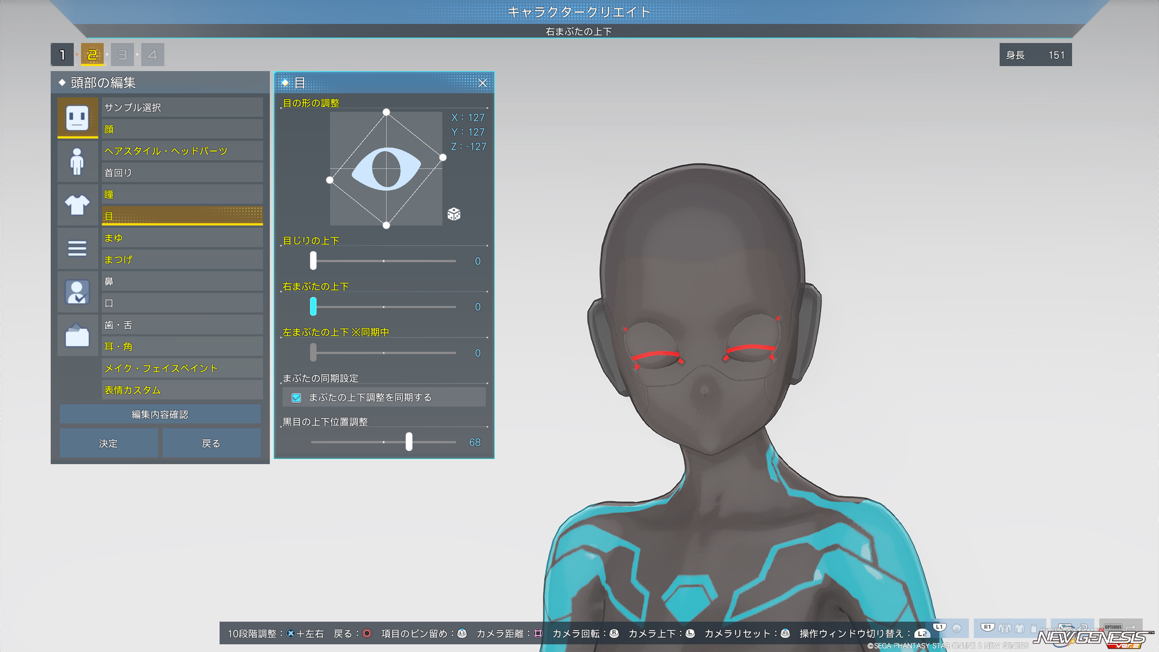Viewport: 1159px width, 652px height.
Task: Select the T-shirt outfit category icon
Action: coord(77,205)
